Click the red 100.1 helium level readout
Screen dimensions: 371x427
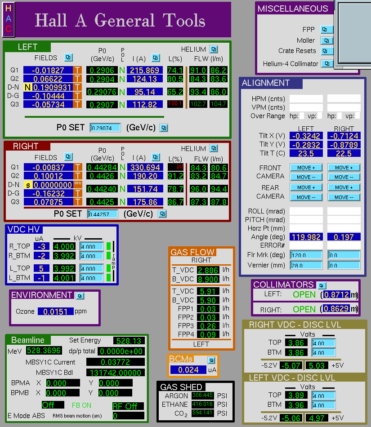click(x=175, y=103)
